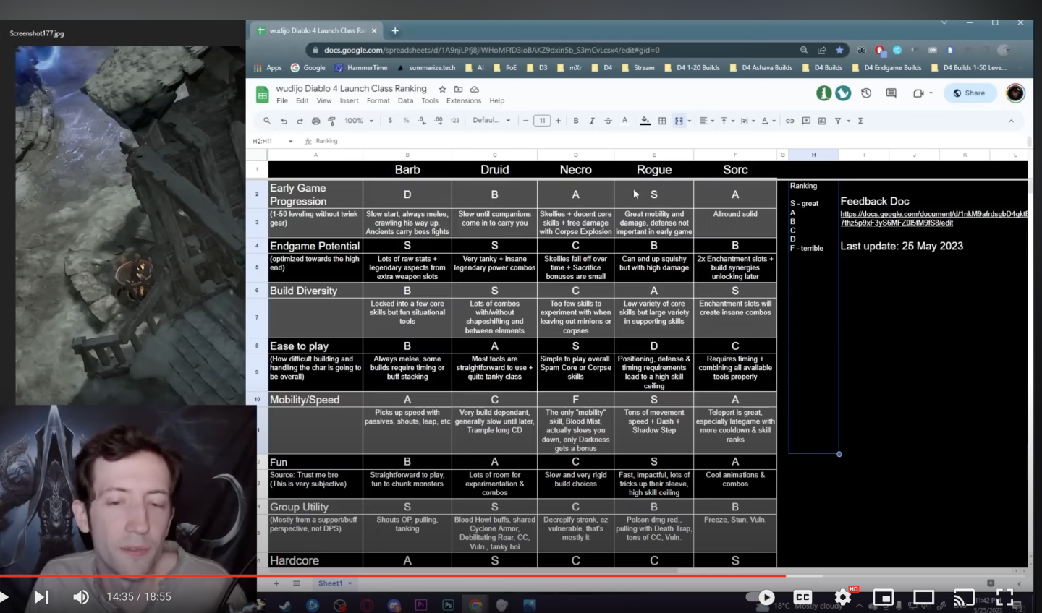Open the number format 123 menu
This screenshot has width=1042, height=613.
point(454,121)
